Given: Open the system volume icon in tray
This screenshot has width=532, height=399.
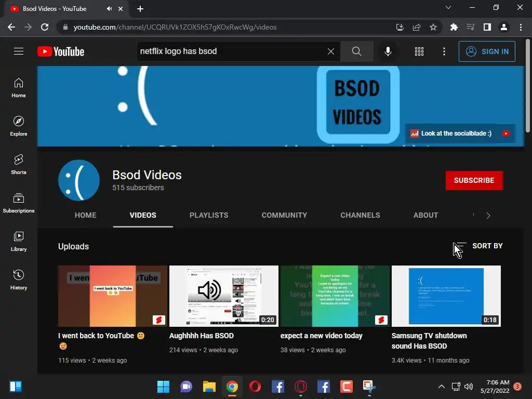Looking at the screenshot, I should click(469, 387).
